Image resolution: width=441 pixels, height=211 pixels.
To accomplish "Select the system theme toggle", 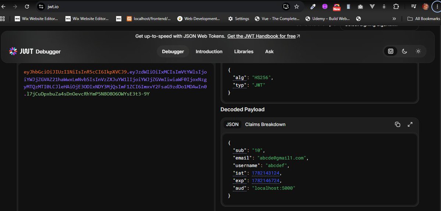I will tap(391, 51).
